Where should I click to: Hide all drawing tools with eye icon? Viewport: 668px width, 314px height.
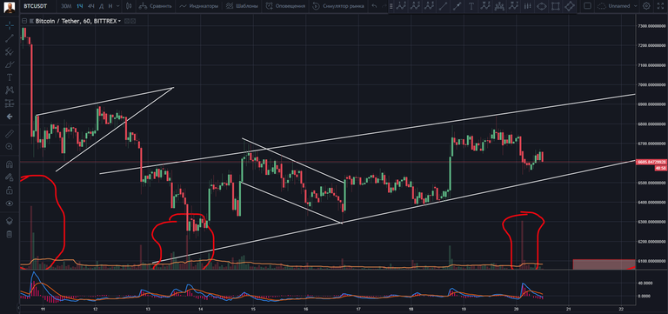10,204
